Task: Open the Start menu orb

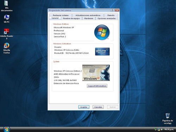Action: click(x=7, y=129)
